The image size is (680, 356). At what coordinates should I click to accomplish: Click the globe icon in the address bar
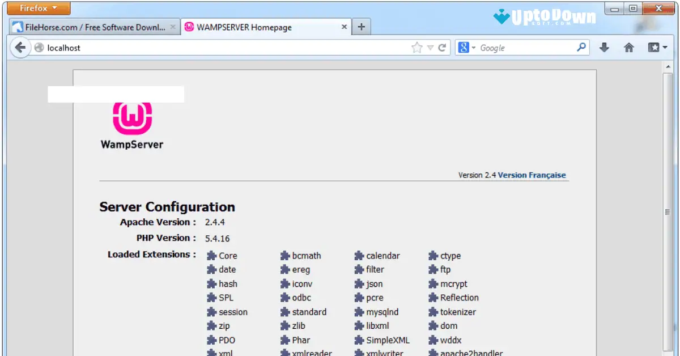38,48
